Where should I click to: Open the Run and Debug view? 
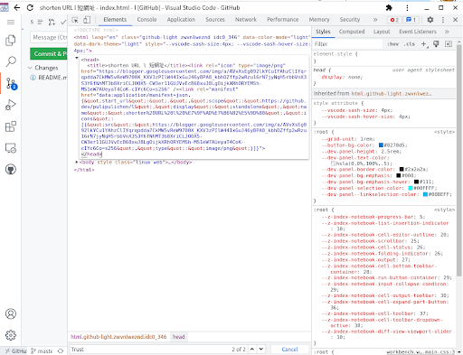point(11,105)
